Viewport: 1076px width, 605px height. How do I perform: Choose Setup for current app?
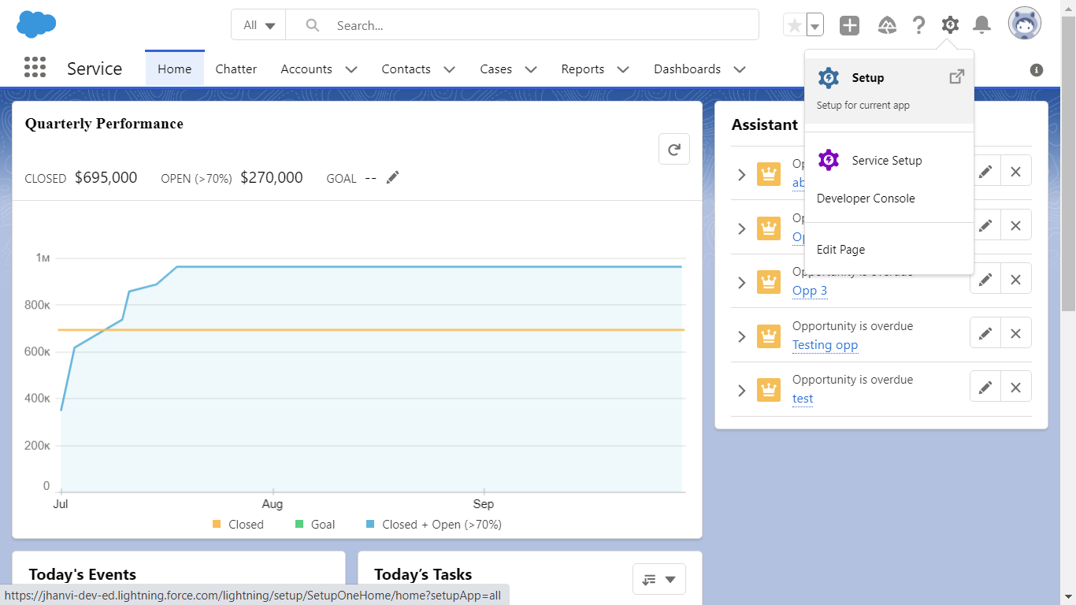pyautogui.click(x=889, y=90)
